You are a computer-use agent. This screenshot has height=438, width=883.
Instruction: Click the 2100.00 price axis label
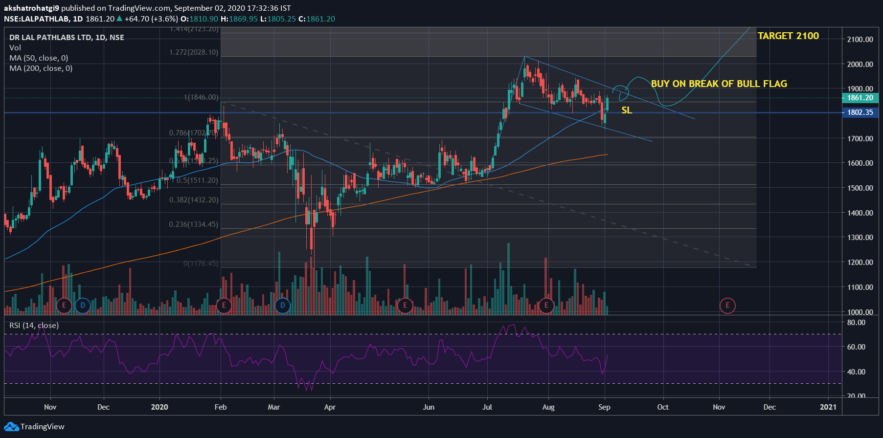(860, 39)
